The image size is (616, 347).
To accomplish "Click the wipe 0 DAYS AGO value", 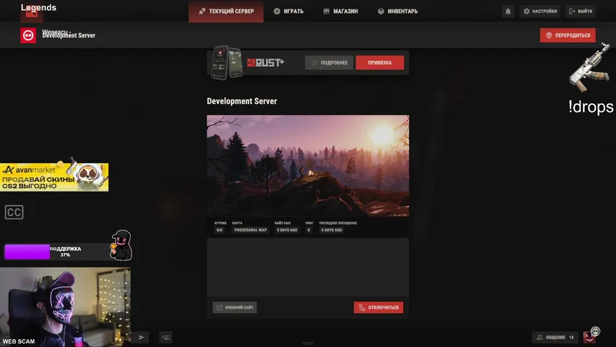I will (287, 230).
